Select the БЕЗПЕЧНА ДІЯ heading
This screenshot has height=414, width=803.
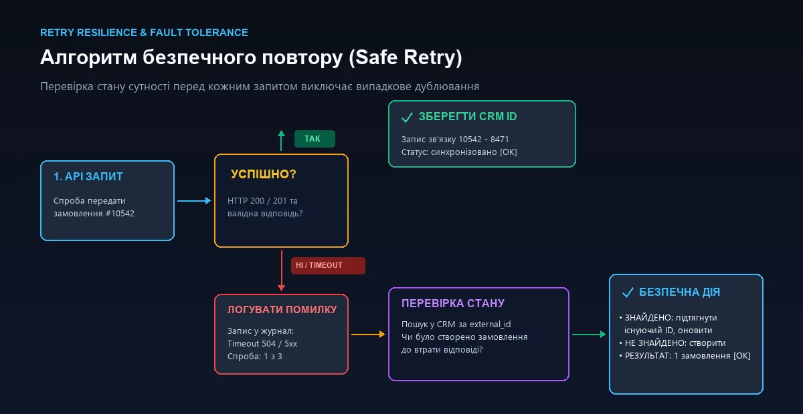680,292
